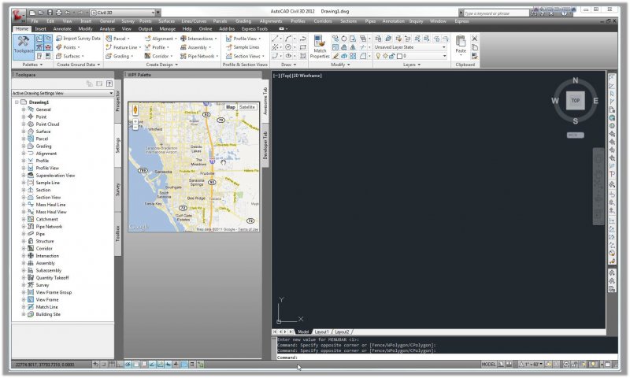Expand the Alignment tree node

coord(24,154)
